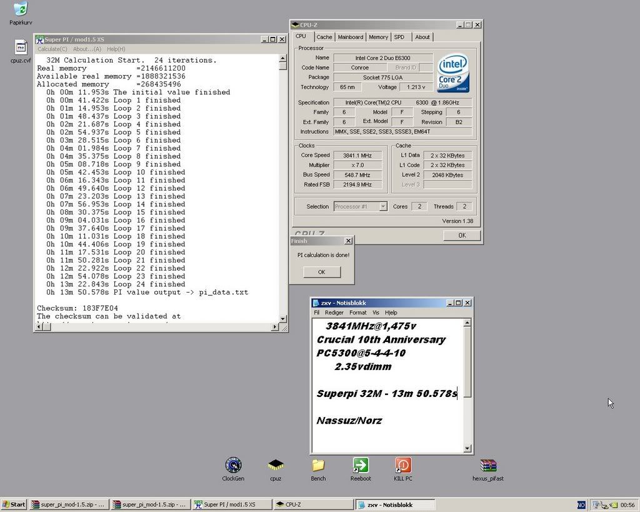This screenshot has width=640, height=512.
Task: Open the Rediger menu in Notisblokk
Action: (x=334, y=313)
